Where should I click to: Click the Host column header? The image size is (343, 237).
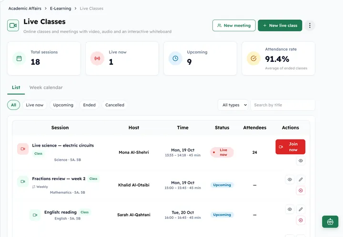[134, 128]
